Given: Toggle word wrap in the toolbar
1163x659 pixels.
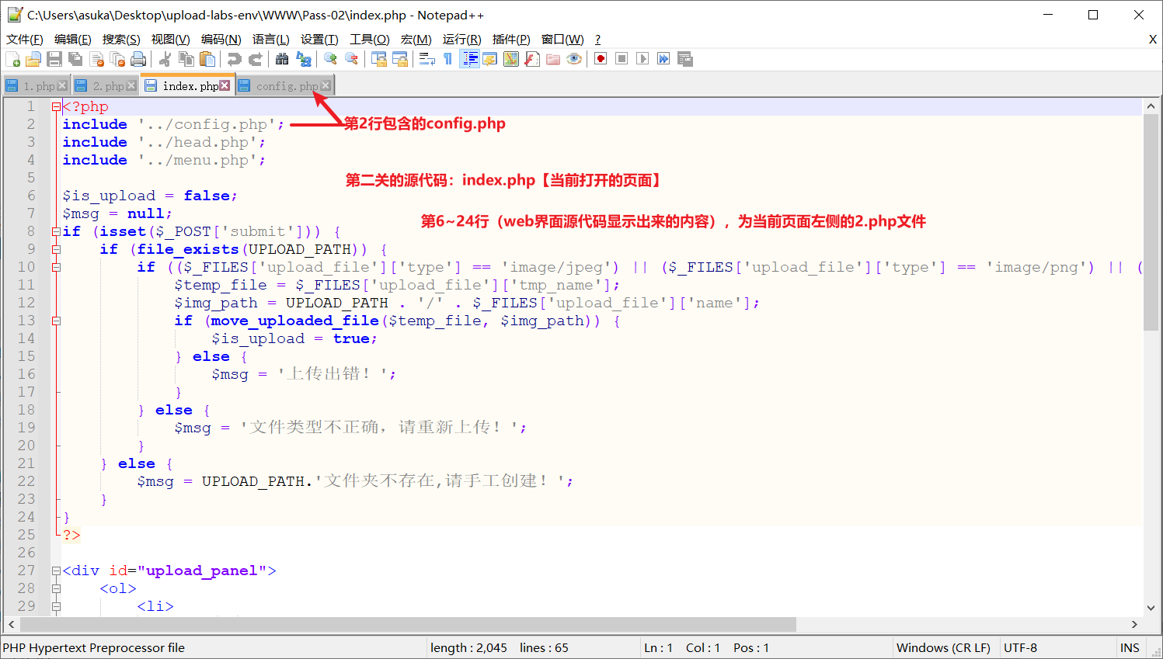Looking at the screenshot, I should click(427, 59).
